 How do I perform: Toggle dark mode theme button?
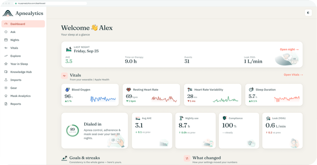(x=308, y=13)
